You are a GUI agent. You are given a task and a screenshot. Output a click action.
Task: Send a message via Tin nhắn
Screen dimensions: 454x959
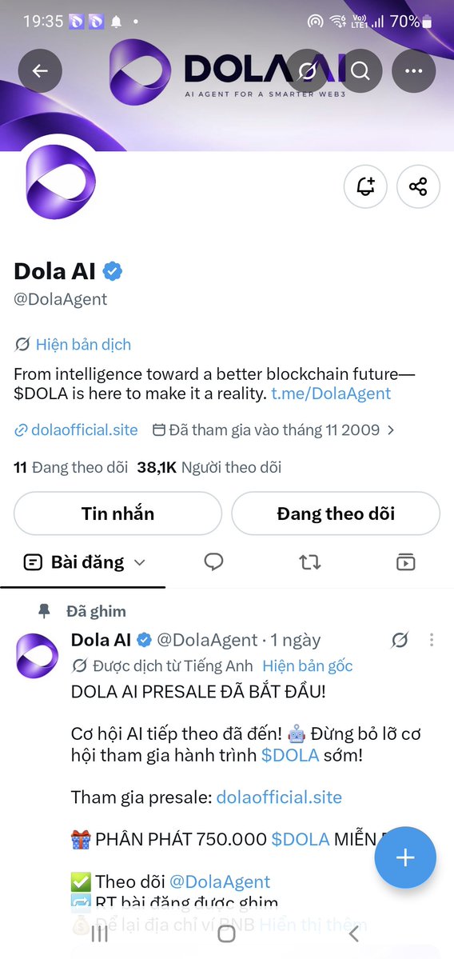click(118, 513)
